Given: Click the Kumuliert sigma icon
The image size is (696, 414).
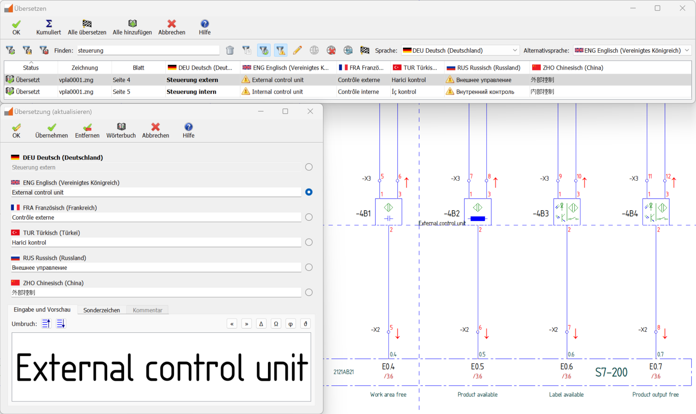Looking at the screenshot, I should click(49, 24).
